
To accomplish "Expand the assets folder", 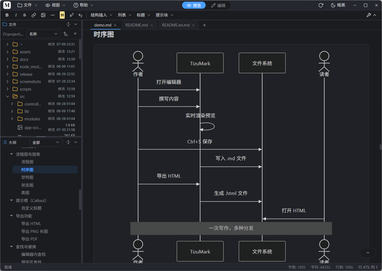I will click(8, 52).
